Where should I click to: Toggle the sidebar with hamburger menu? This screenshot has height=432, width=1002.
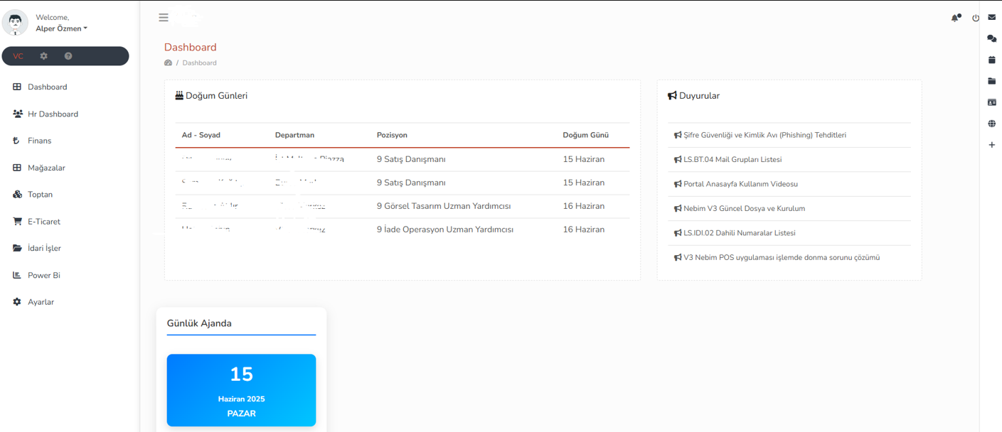click(x=164, y=18)
